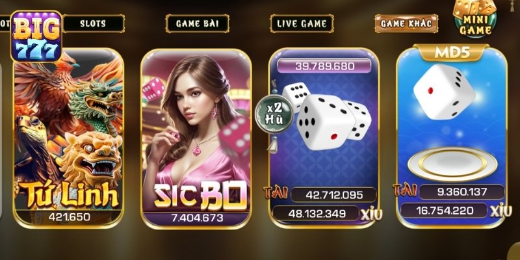The image size is (520, 260).
Task: Open the Sic Bo game card
Action: [196, 138]
